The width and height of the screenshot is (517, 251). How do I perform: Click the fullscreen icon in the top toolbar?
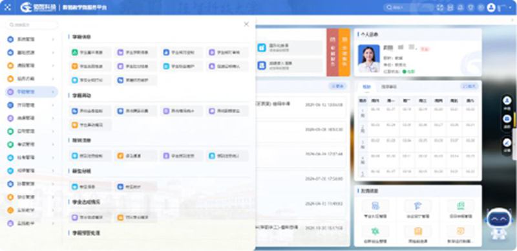[440, 8]
